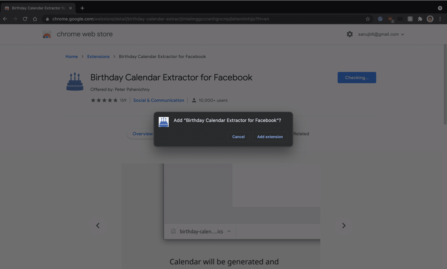Open a new browser tab
The height and width of the screenshot is (269, 447).
[x=82, y=8]
